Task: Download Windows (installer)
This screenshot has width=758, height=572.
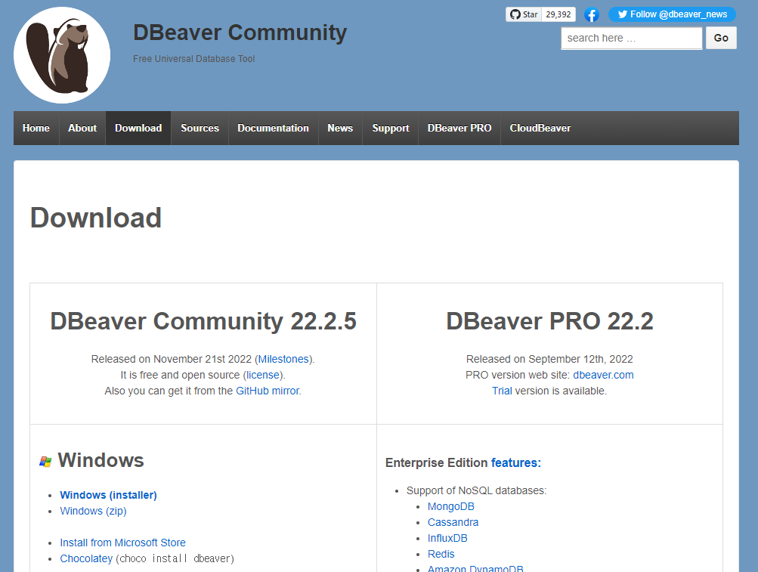Action: [x=108, y=495]
